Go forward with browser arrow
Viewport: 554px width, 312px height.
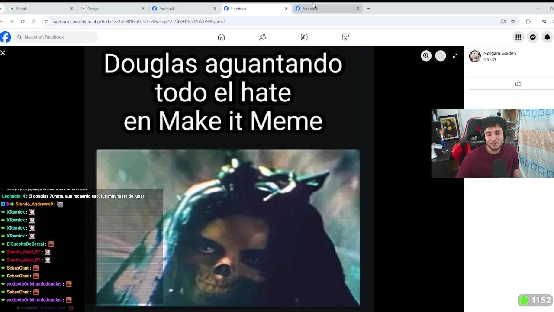point(12,21)
